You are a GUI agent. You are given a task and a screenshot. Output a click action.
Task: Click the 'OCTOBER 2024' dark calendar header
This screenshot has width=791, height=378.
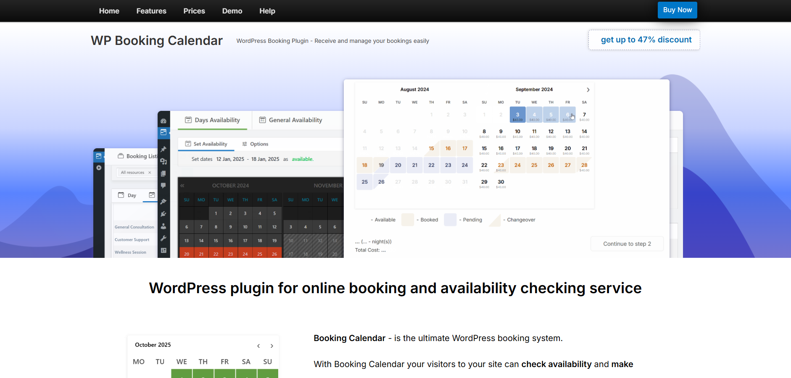pyautogui.click(x=230, y=186)
